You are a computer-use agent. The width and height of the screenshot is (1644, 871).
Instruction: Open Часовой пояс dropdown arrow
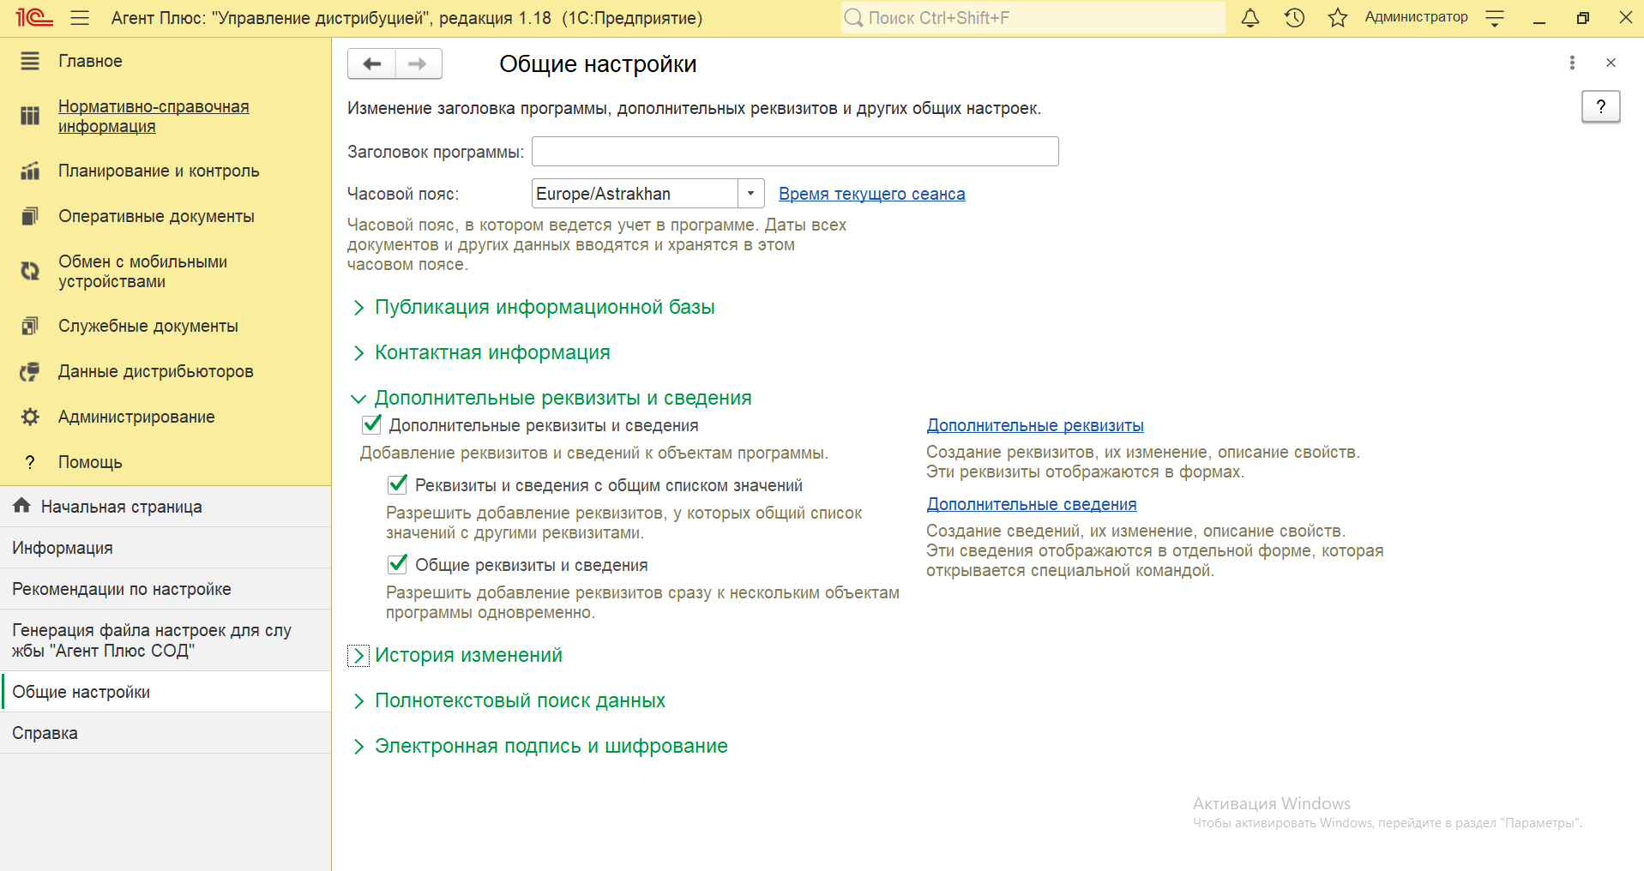point(750,194)
